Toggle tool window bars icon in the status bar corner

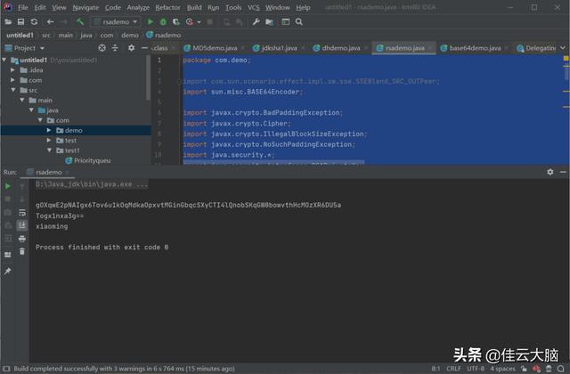click(x=6, y=369)
